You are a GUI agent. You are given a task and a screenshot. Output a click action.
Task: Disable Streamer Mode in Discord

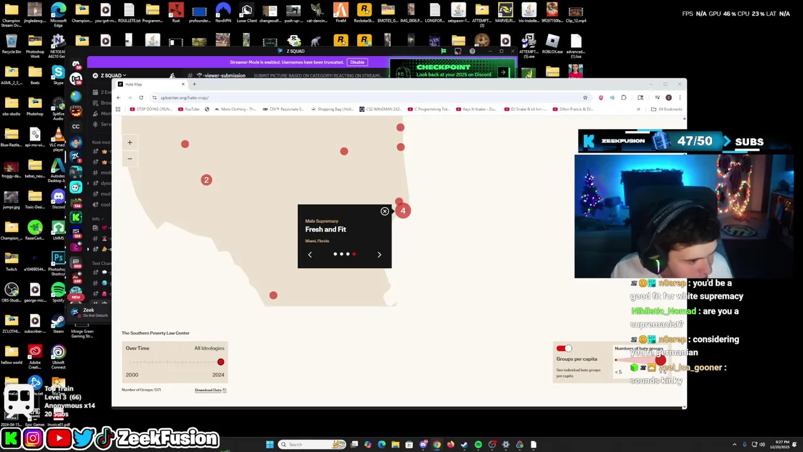click(357, 62)
